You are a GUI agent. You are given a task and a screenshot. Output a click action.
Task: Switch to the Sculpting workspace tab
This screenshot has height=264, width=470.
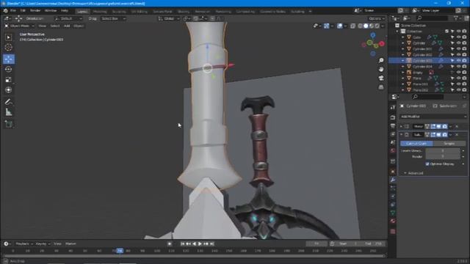pos(119,12)
